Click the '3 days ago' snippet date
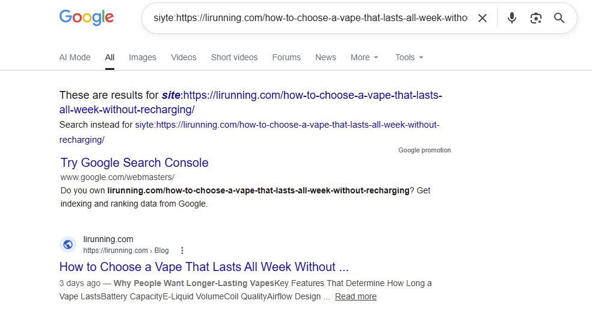Image resolution: width=592 pixels, height=318 pixels. (x=80, y=283)
